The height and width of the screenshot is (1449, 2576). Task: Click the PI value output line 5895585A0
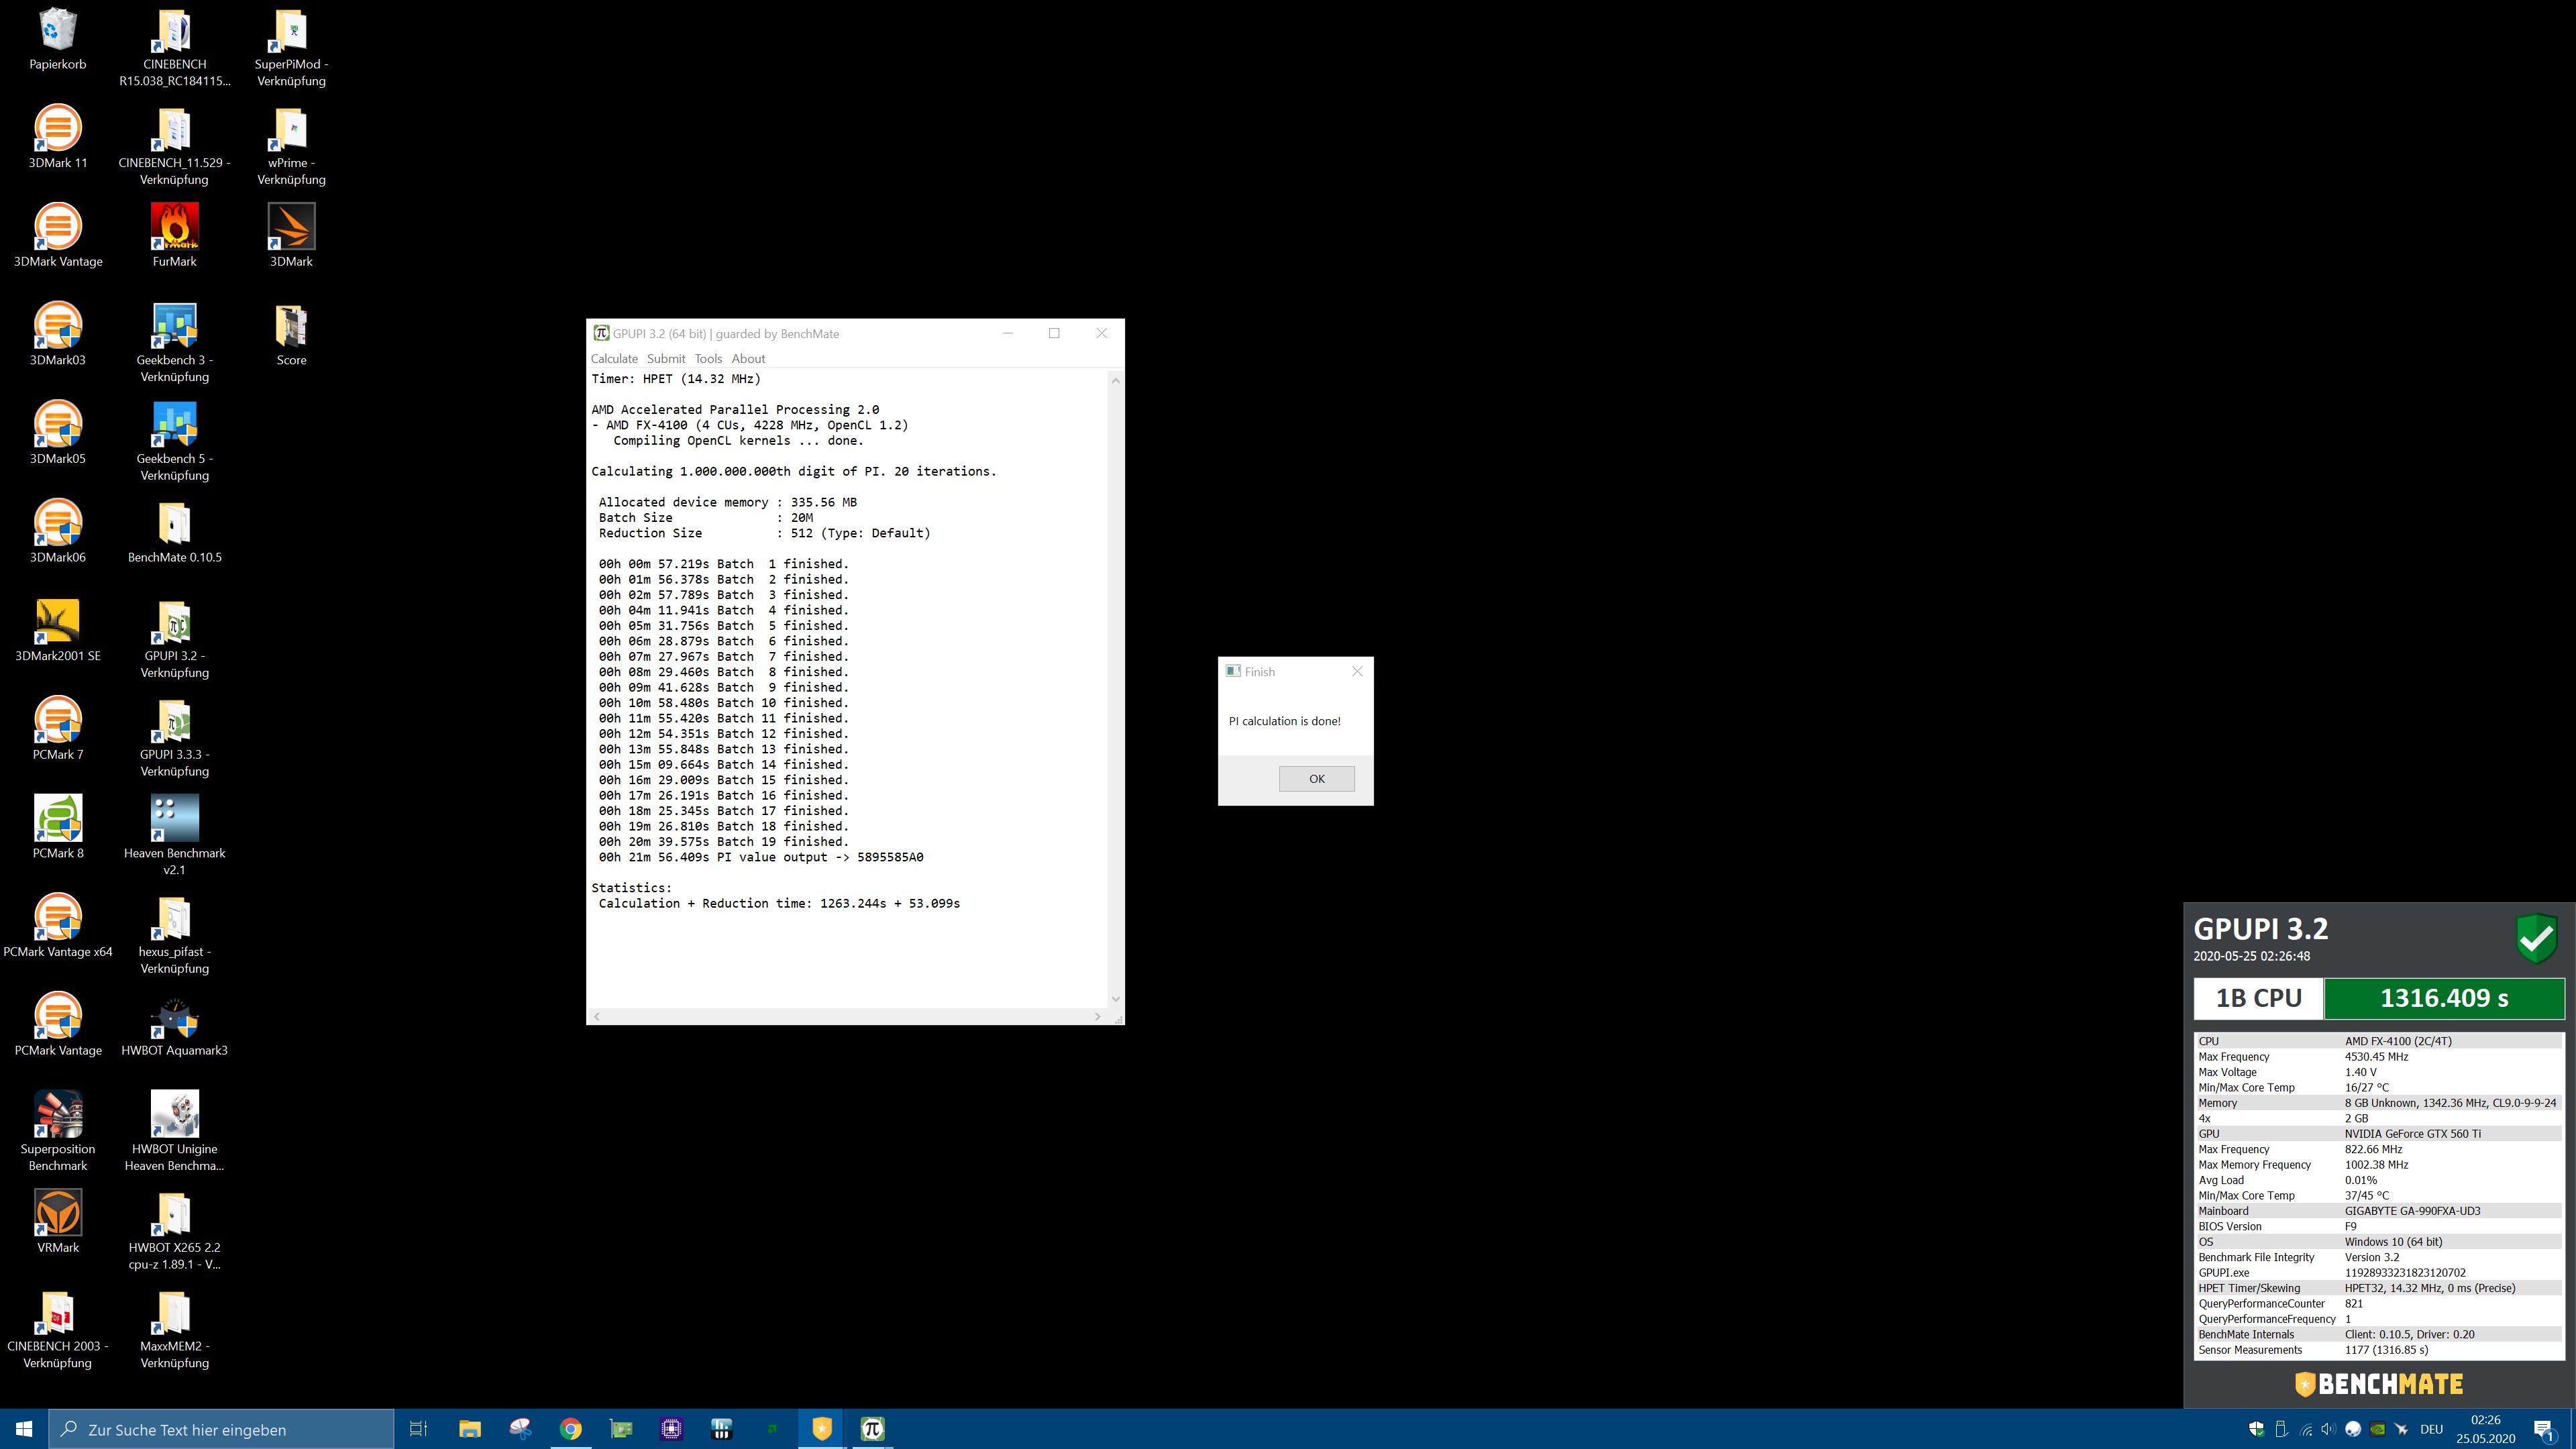[760, 857]
